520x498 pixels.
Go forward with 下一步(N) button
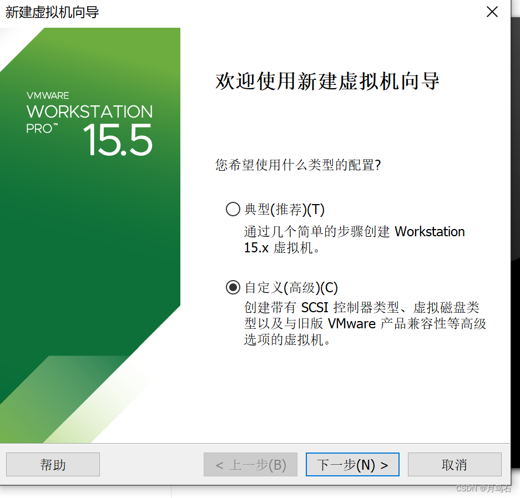click(x=352, y=465)
